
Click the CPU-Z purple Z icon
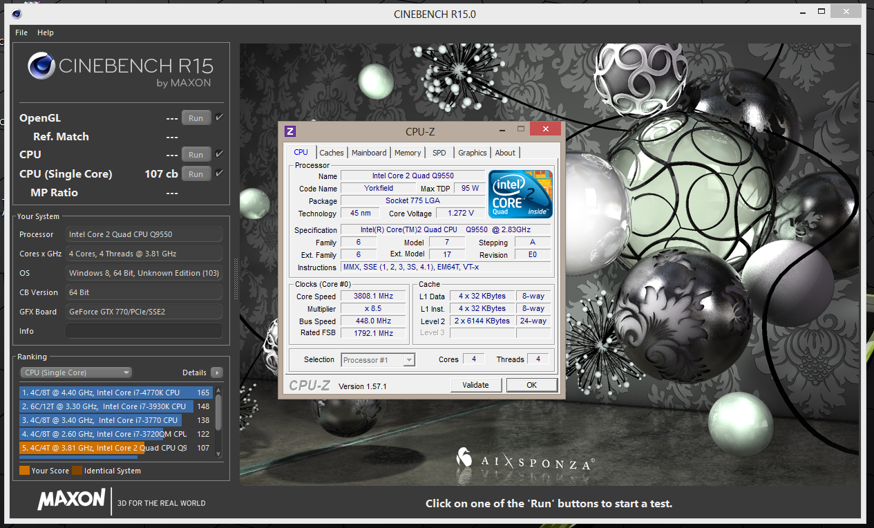pos(290,131)
